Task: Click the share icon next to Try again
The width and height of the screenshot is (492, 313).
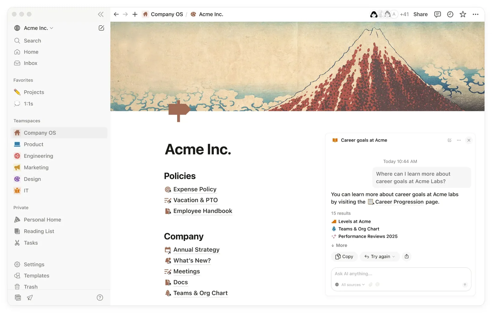Action: pyautogui.click(x=407, y=256)
